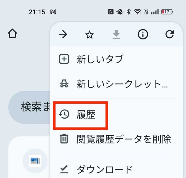
Task: Tap the download arrow icon
Action: pos(116,34)
